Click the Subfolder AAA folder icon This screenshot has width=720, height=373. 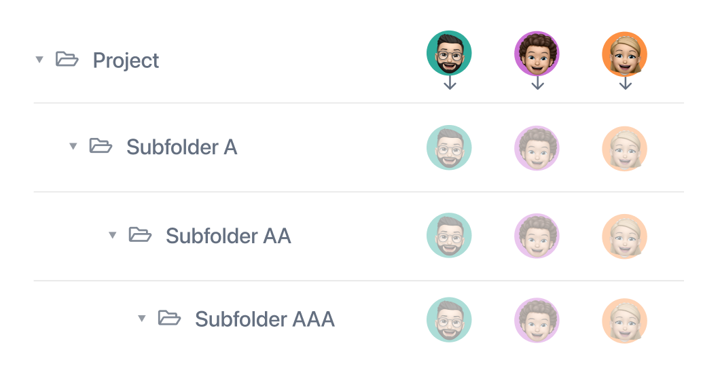pos(169,317)
